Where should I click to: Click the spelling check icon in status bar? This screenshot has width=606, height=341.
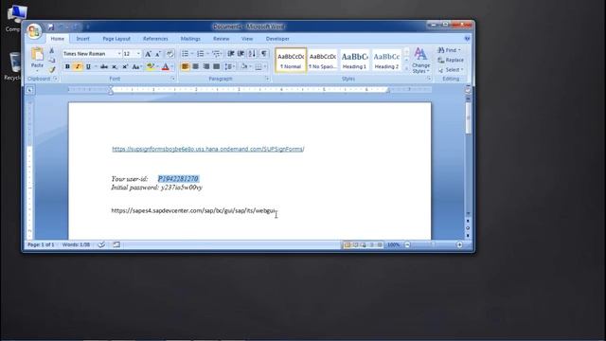click(x=101, y=244)
